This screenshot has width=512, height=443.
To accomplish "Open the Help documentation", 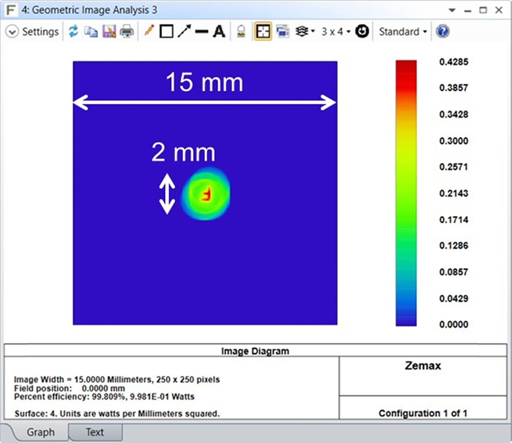I will click(x=443, y=31).
